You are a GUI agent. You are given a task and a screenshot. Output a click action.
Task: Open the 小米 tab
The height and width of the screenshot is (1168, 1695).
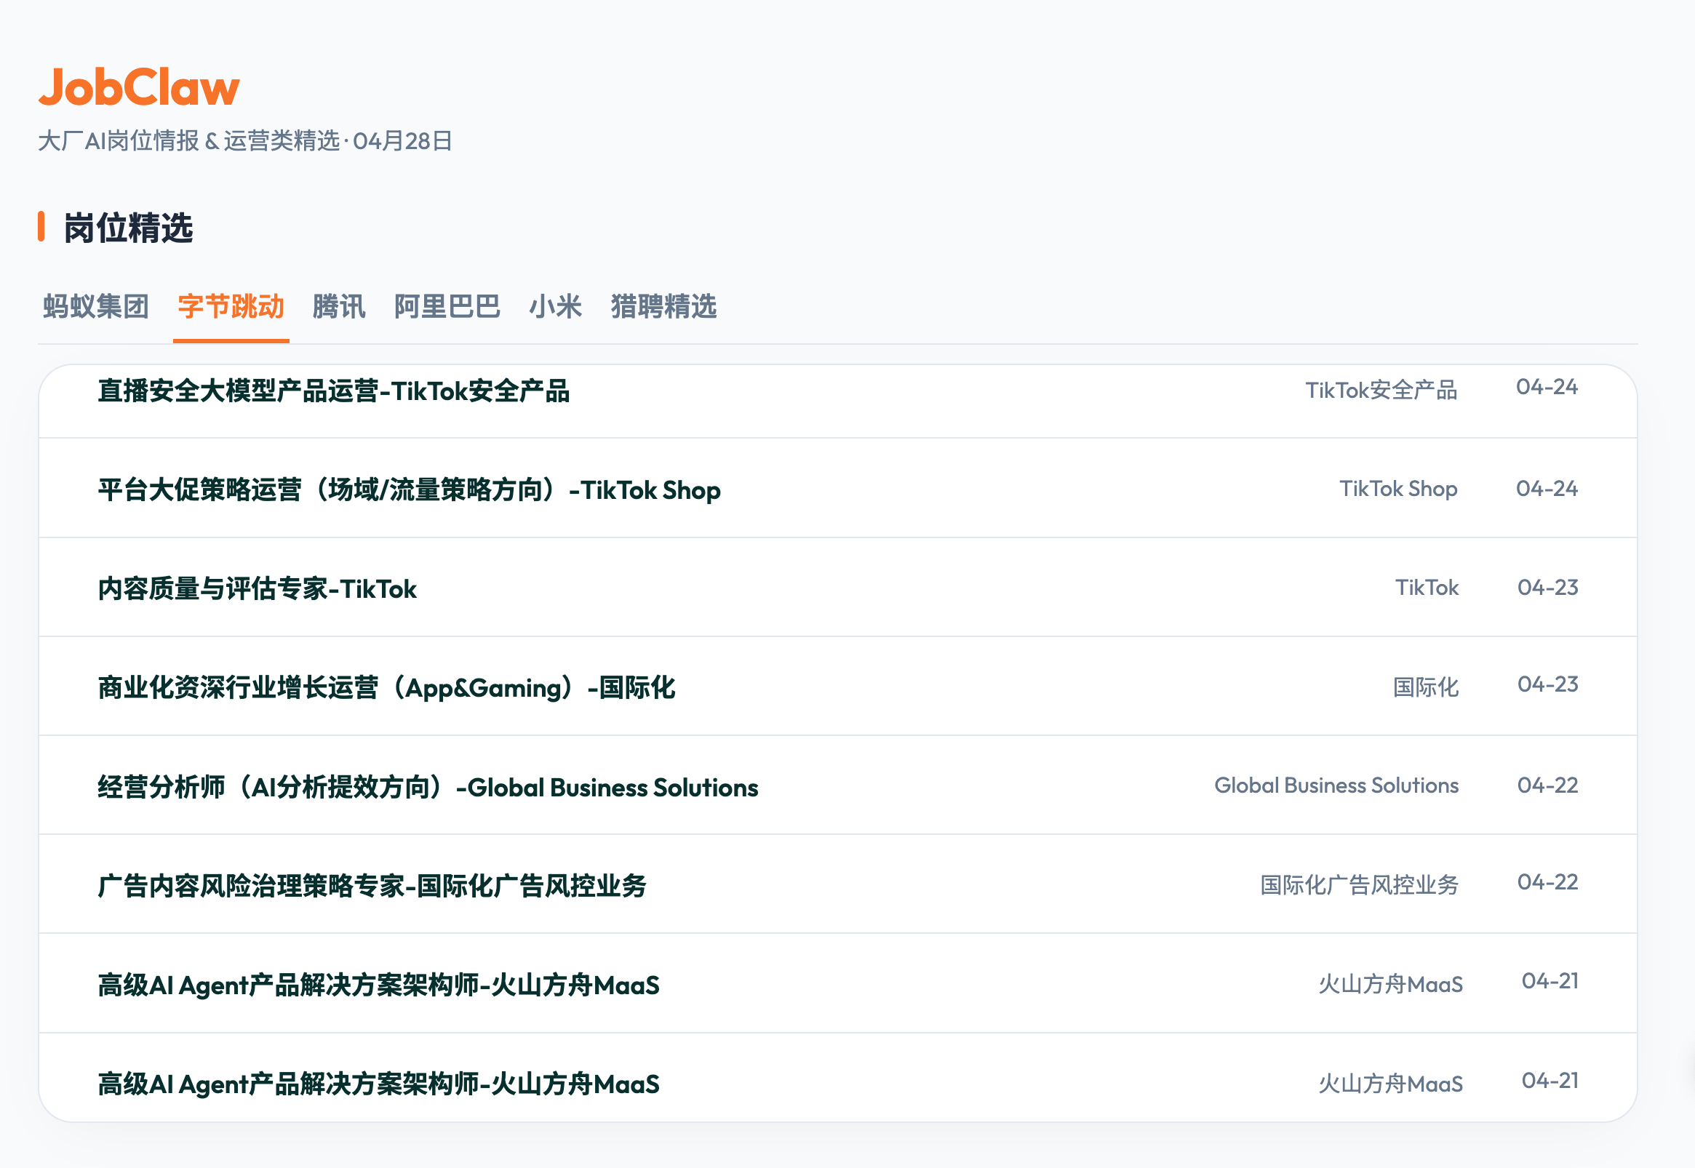[x=556, y=307]
